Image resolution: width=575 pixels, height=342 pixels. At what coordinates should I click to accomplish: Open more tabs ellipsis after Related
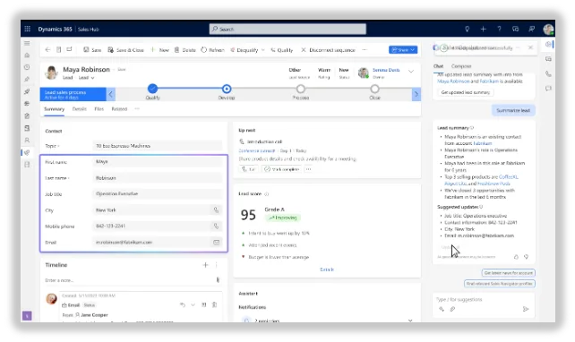point(137,108)
